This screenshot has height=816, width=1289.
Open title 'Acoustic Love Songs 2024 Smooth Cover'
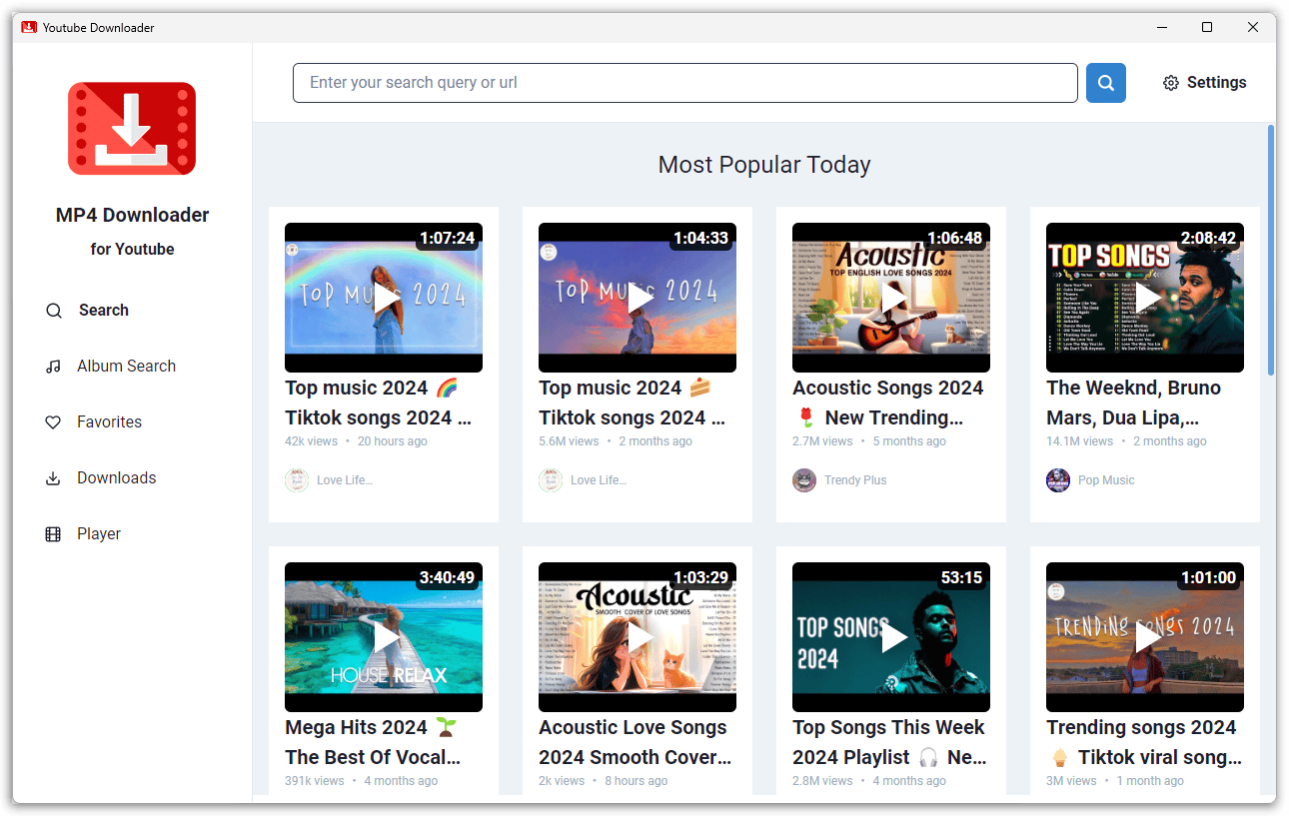(x=636, y=742)
